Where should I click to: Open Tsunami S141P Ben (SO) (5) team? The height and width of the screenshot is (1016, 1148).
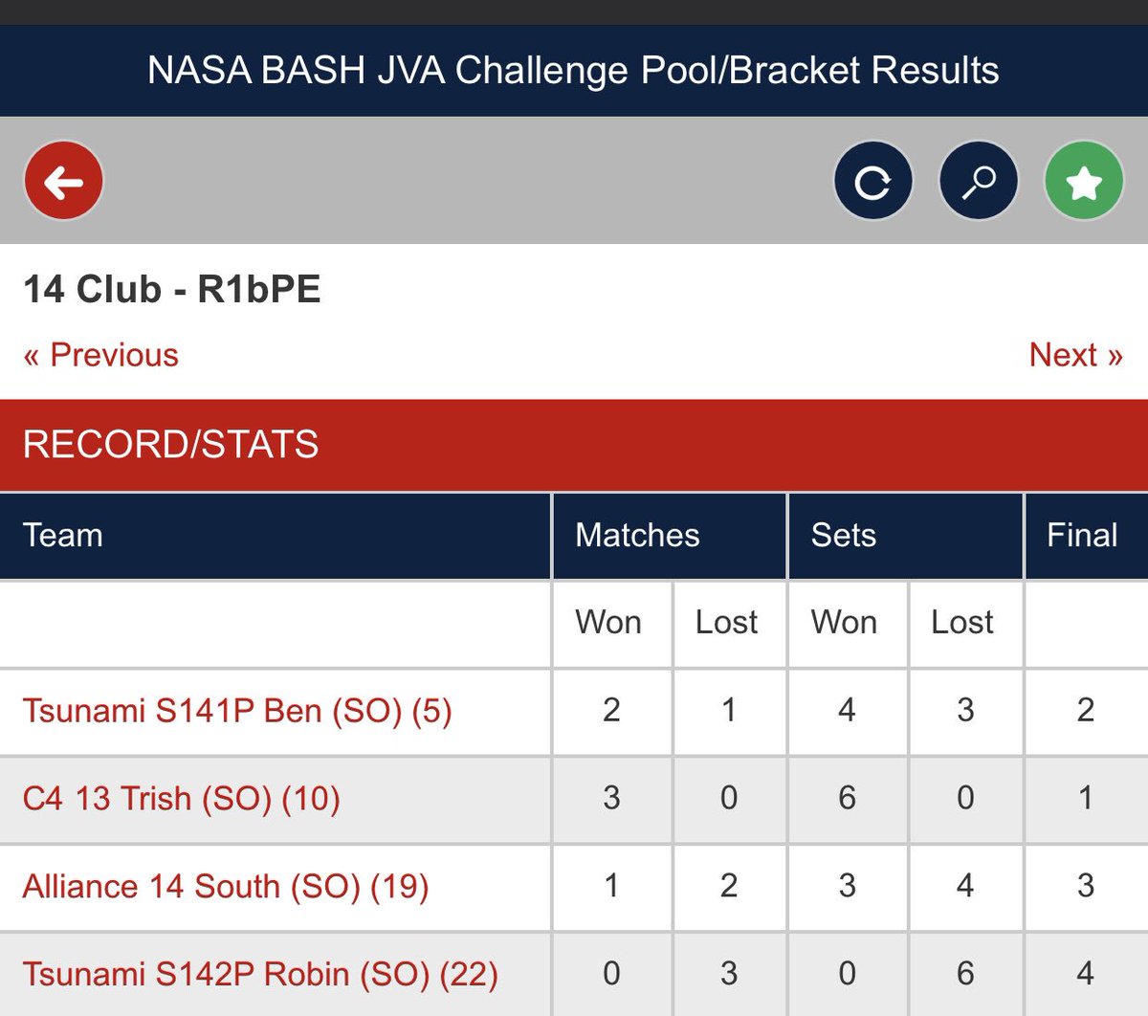[237, 711]
